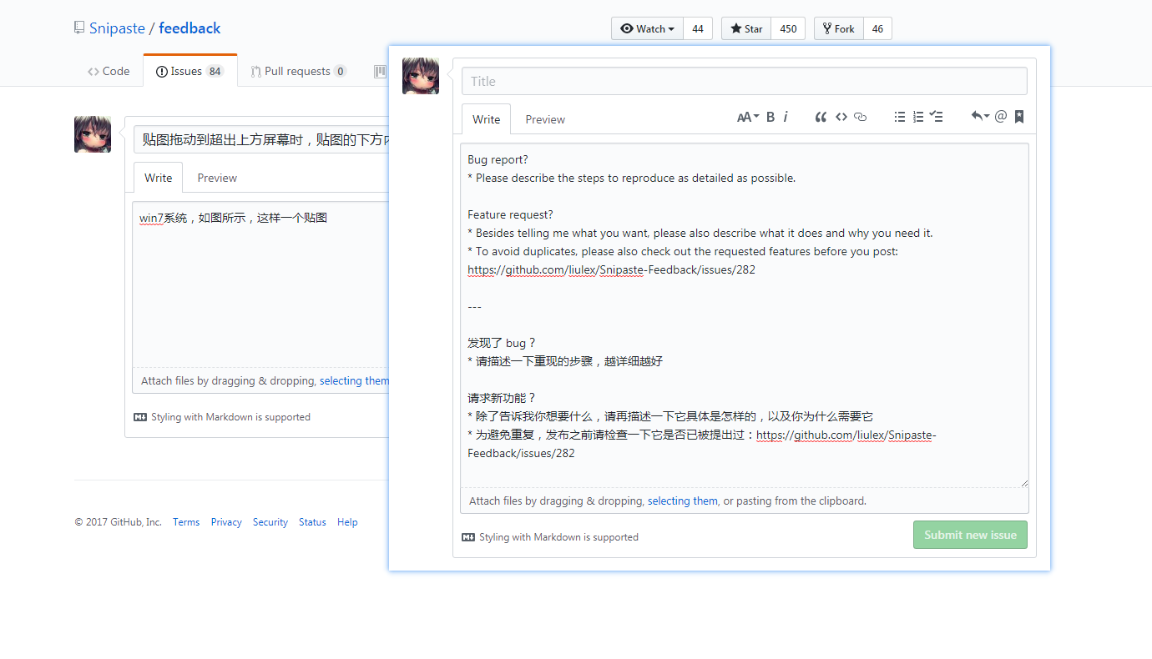Apply italic formatting in the editor toolbar
The width and height of the screenshot is (1152, 659).
click(x=786, y=117)
